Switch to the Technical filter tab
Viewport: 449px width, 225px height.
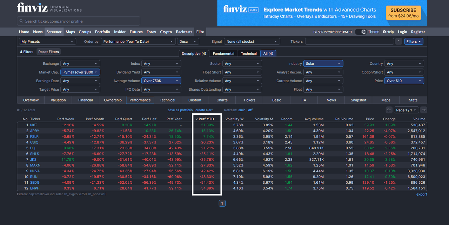(x=249, y=54)
